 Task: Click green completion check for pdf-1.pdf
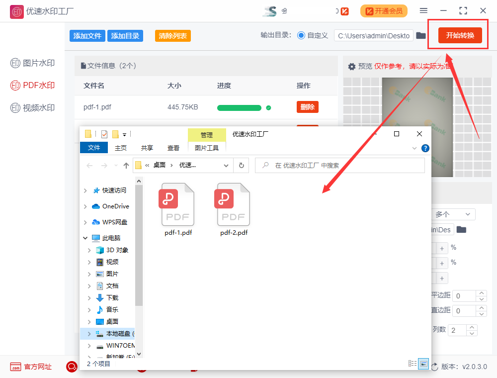coord(268,108)
